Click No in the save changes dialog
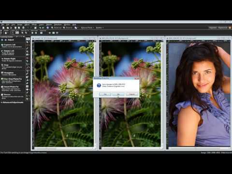 coord(118,94)
